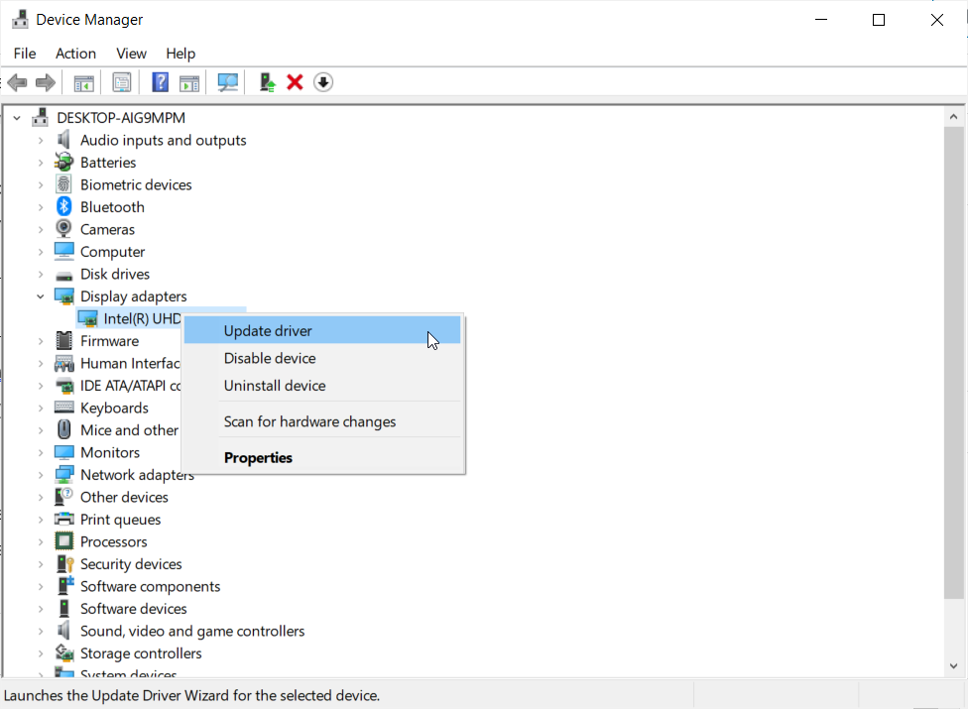Select the Audio inputs and outputs speaker icon
Screen dimensions: 968x709
(63, 140)
